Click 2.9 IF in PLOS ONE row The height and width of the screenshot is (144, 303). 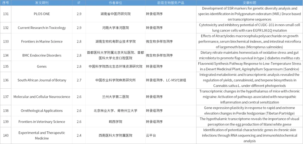tap(79, 14)
